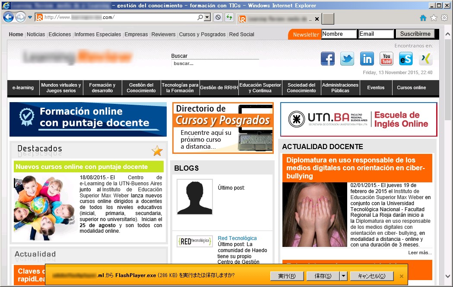The image size is (453, 287).
Task: Open the Noticias menu link
Action: [x=36, y=34]
